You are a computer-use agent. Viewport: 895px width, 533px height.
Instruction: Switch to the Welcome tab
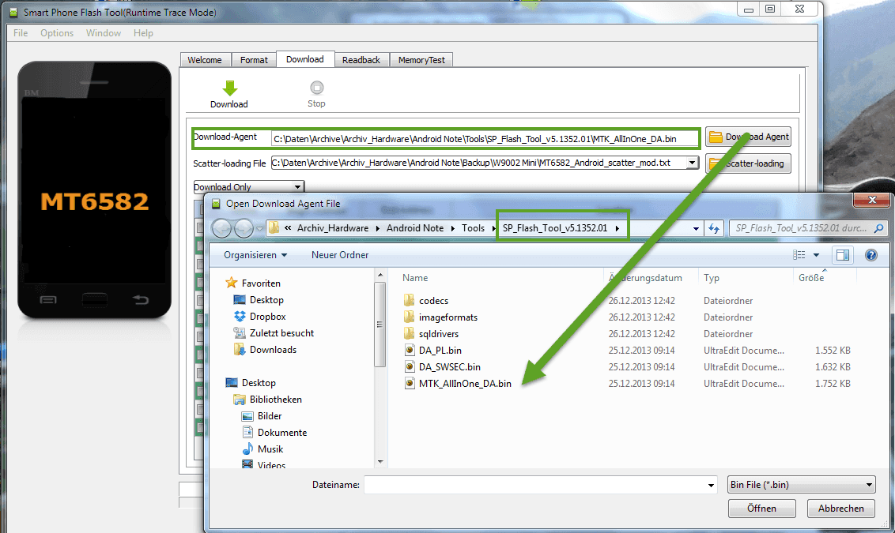coord(205,60)
